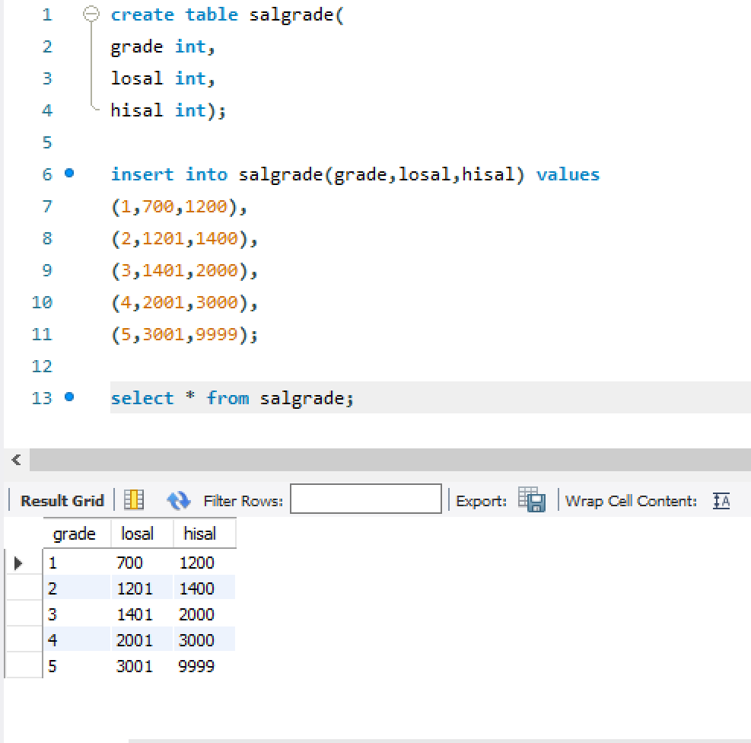Screen dimensions: 751x743
Task: Sort by the grade column header
Action: click(x=75, y=534)
